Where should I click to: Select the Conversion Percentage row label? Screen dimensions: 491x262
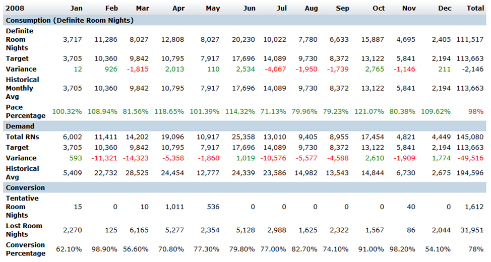26,249
